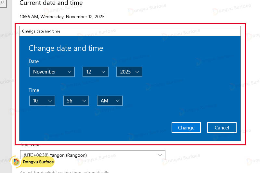Open the hour dropdown showing 10
This screenshot has height=173, width=260.
click(x=42, y=101)
